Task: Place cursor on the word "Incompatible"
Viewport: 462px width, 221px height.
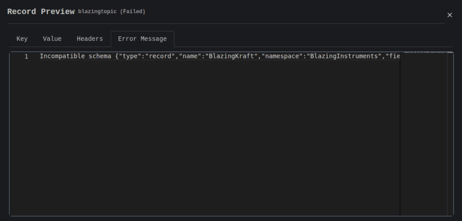Action: [x=62, y=56]
